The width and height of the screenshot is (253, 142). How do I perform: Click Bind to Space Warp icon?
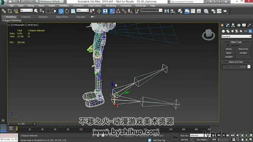pos(16,11)
